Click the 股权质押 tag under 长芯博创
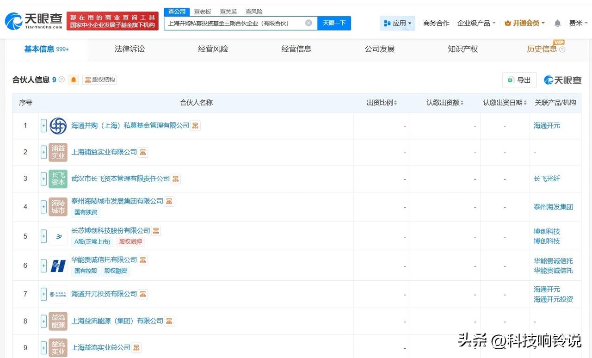Screen dimensions: 592x358 (130, 241)
